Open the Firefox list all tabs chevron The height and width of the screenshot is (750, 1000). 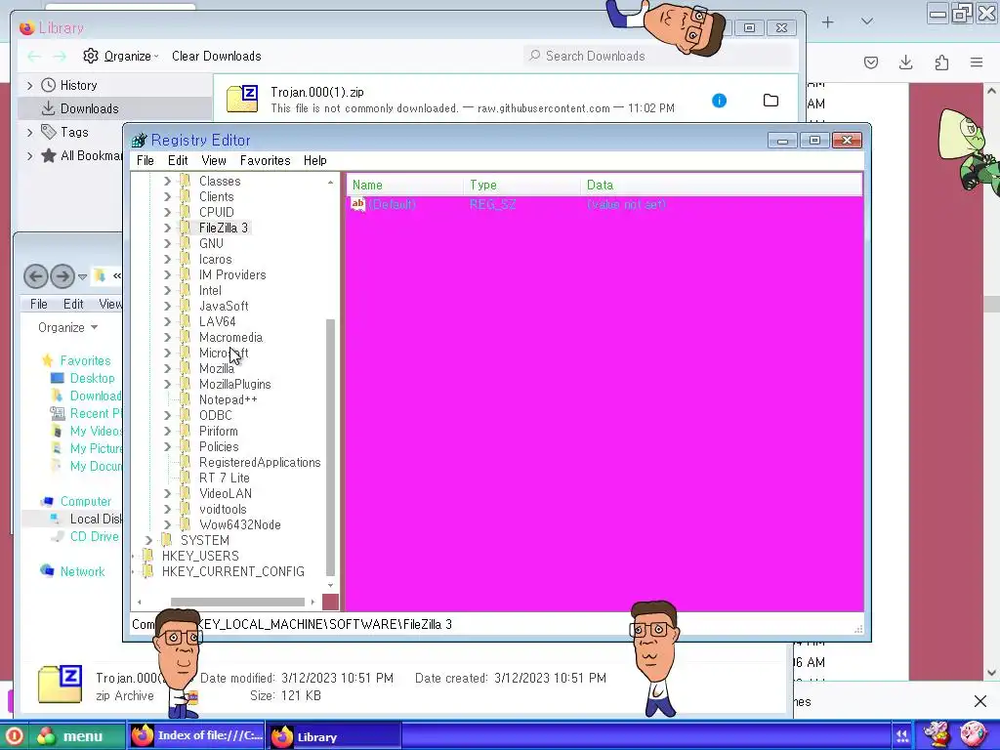click(x=867, y=21)
